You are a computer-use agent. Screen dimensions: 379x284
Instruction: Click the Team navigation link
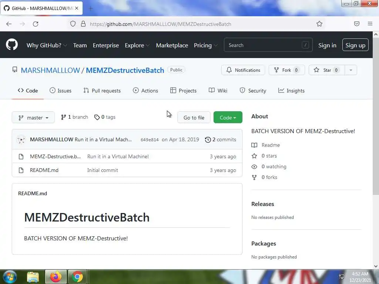coord(80,45)
